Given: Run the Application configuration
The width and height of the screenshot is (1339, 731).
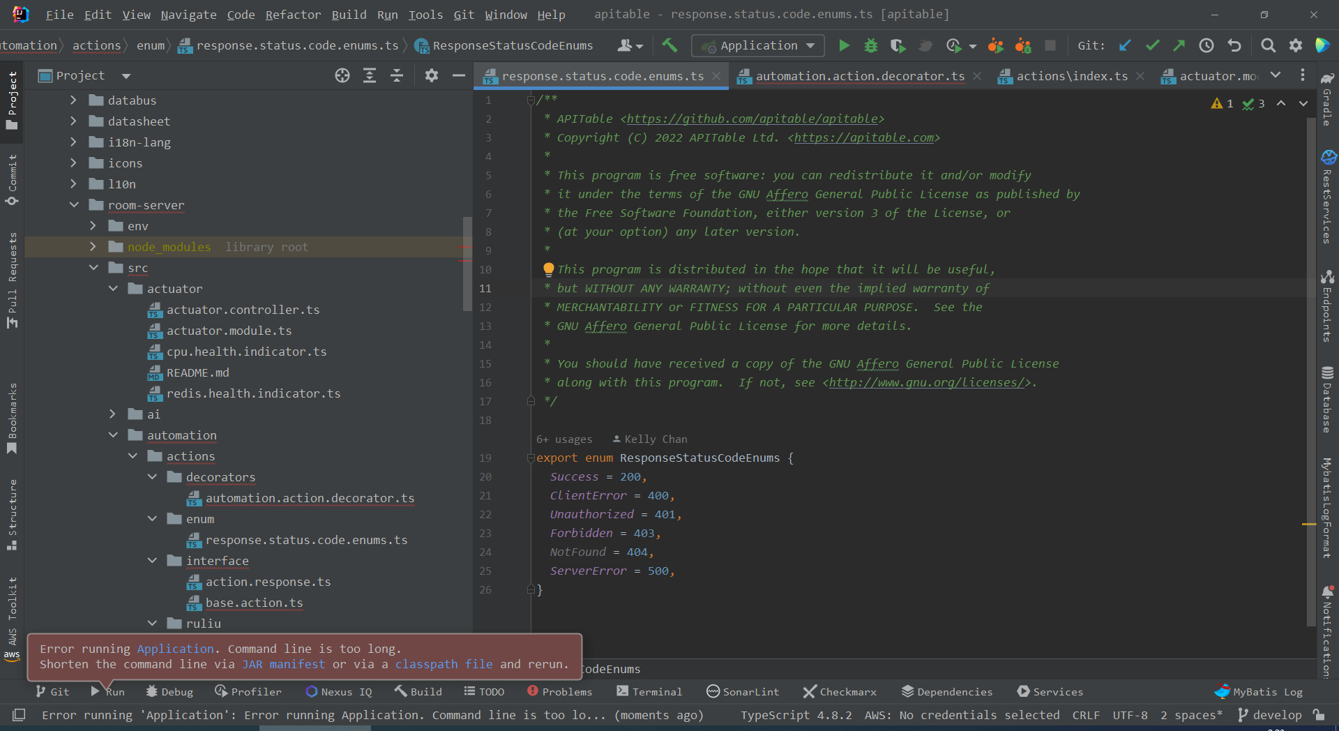Looking at the screenshot, I should 844,46.
